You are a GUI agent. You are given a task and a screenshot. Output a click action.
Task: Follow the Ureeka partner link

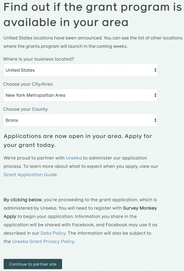(74, 158)
